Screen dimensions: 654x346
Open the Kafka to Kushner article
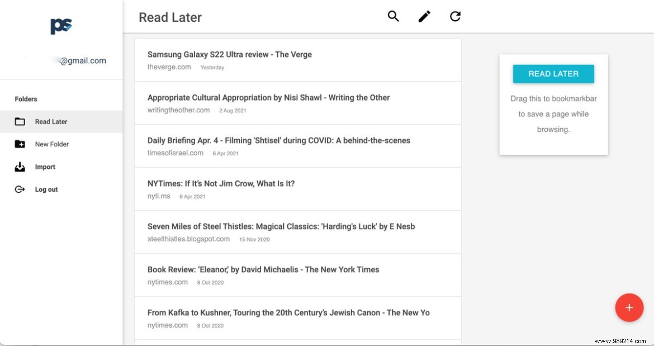[x=288, y=312]
